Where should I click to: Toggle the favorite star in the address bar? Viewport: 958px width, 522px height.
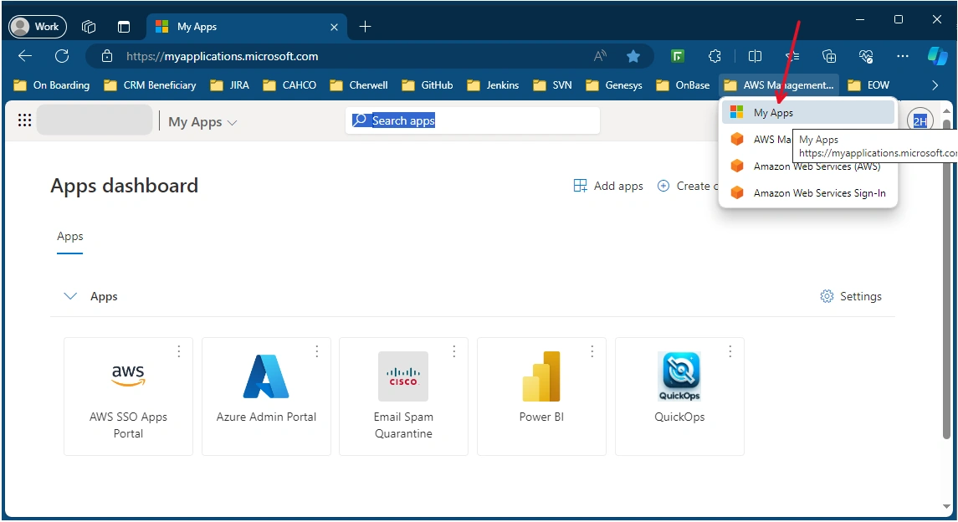click(x=633, y=56)
